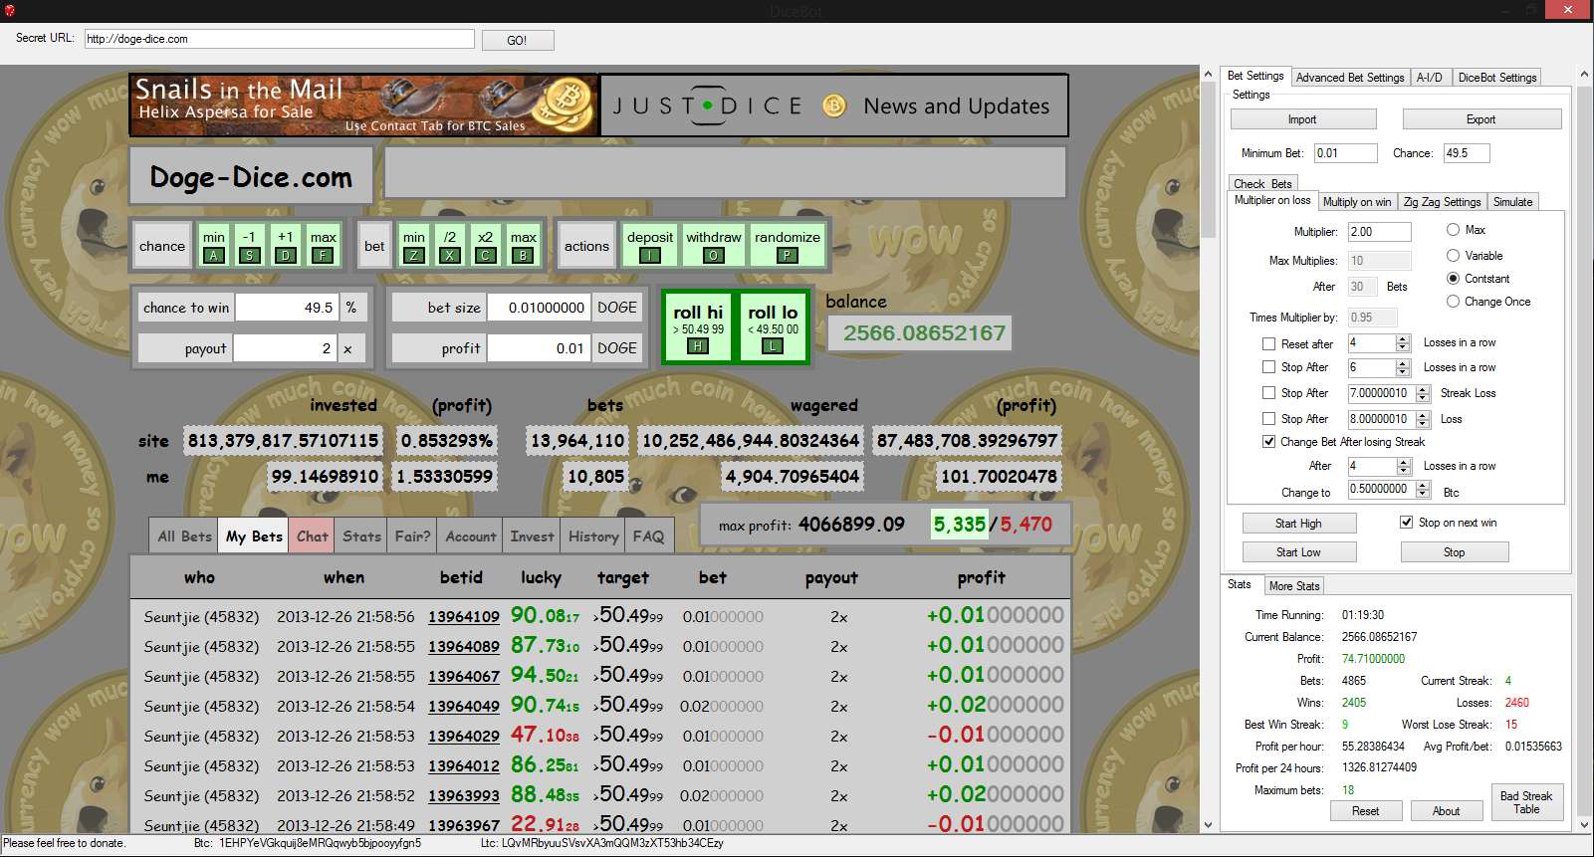
Task: Increase Reset after losses stepper value
Action: pos(1403,338)
